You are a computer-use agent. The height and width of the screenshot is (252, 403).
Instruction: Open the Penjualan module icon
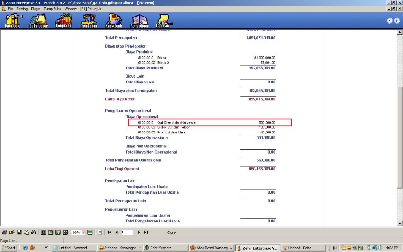[64, 20]
